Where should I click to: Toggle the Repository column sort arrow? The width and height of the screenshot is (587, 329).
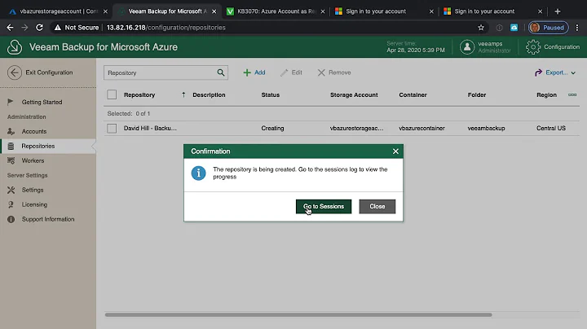[x=183, y=94]
